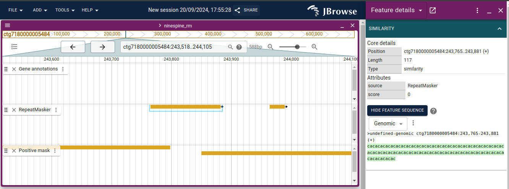Grab the Gene annotations track drag handle
The image size is (509, 189).
(x=6, y=69)
